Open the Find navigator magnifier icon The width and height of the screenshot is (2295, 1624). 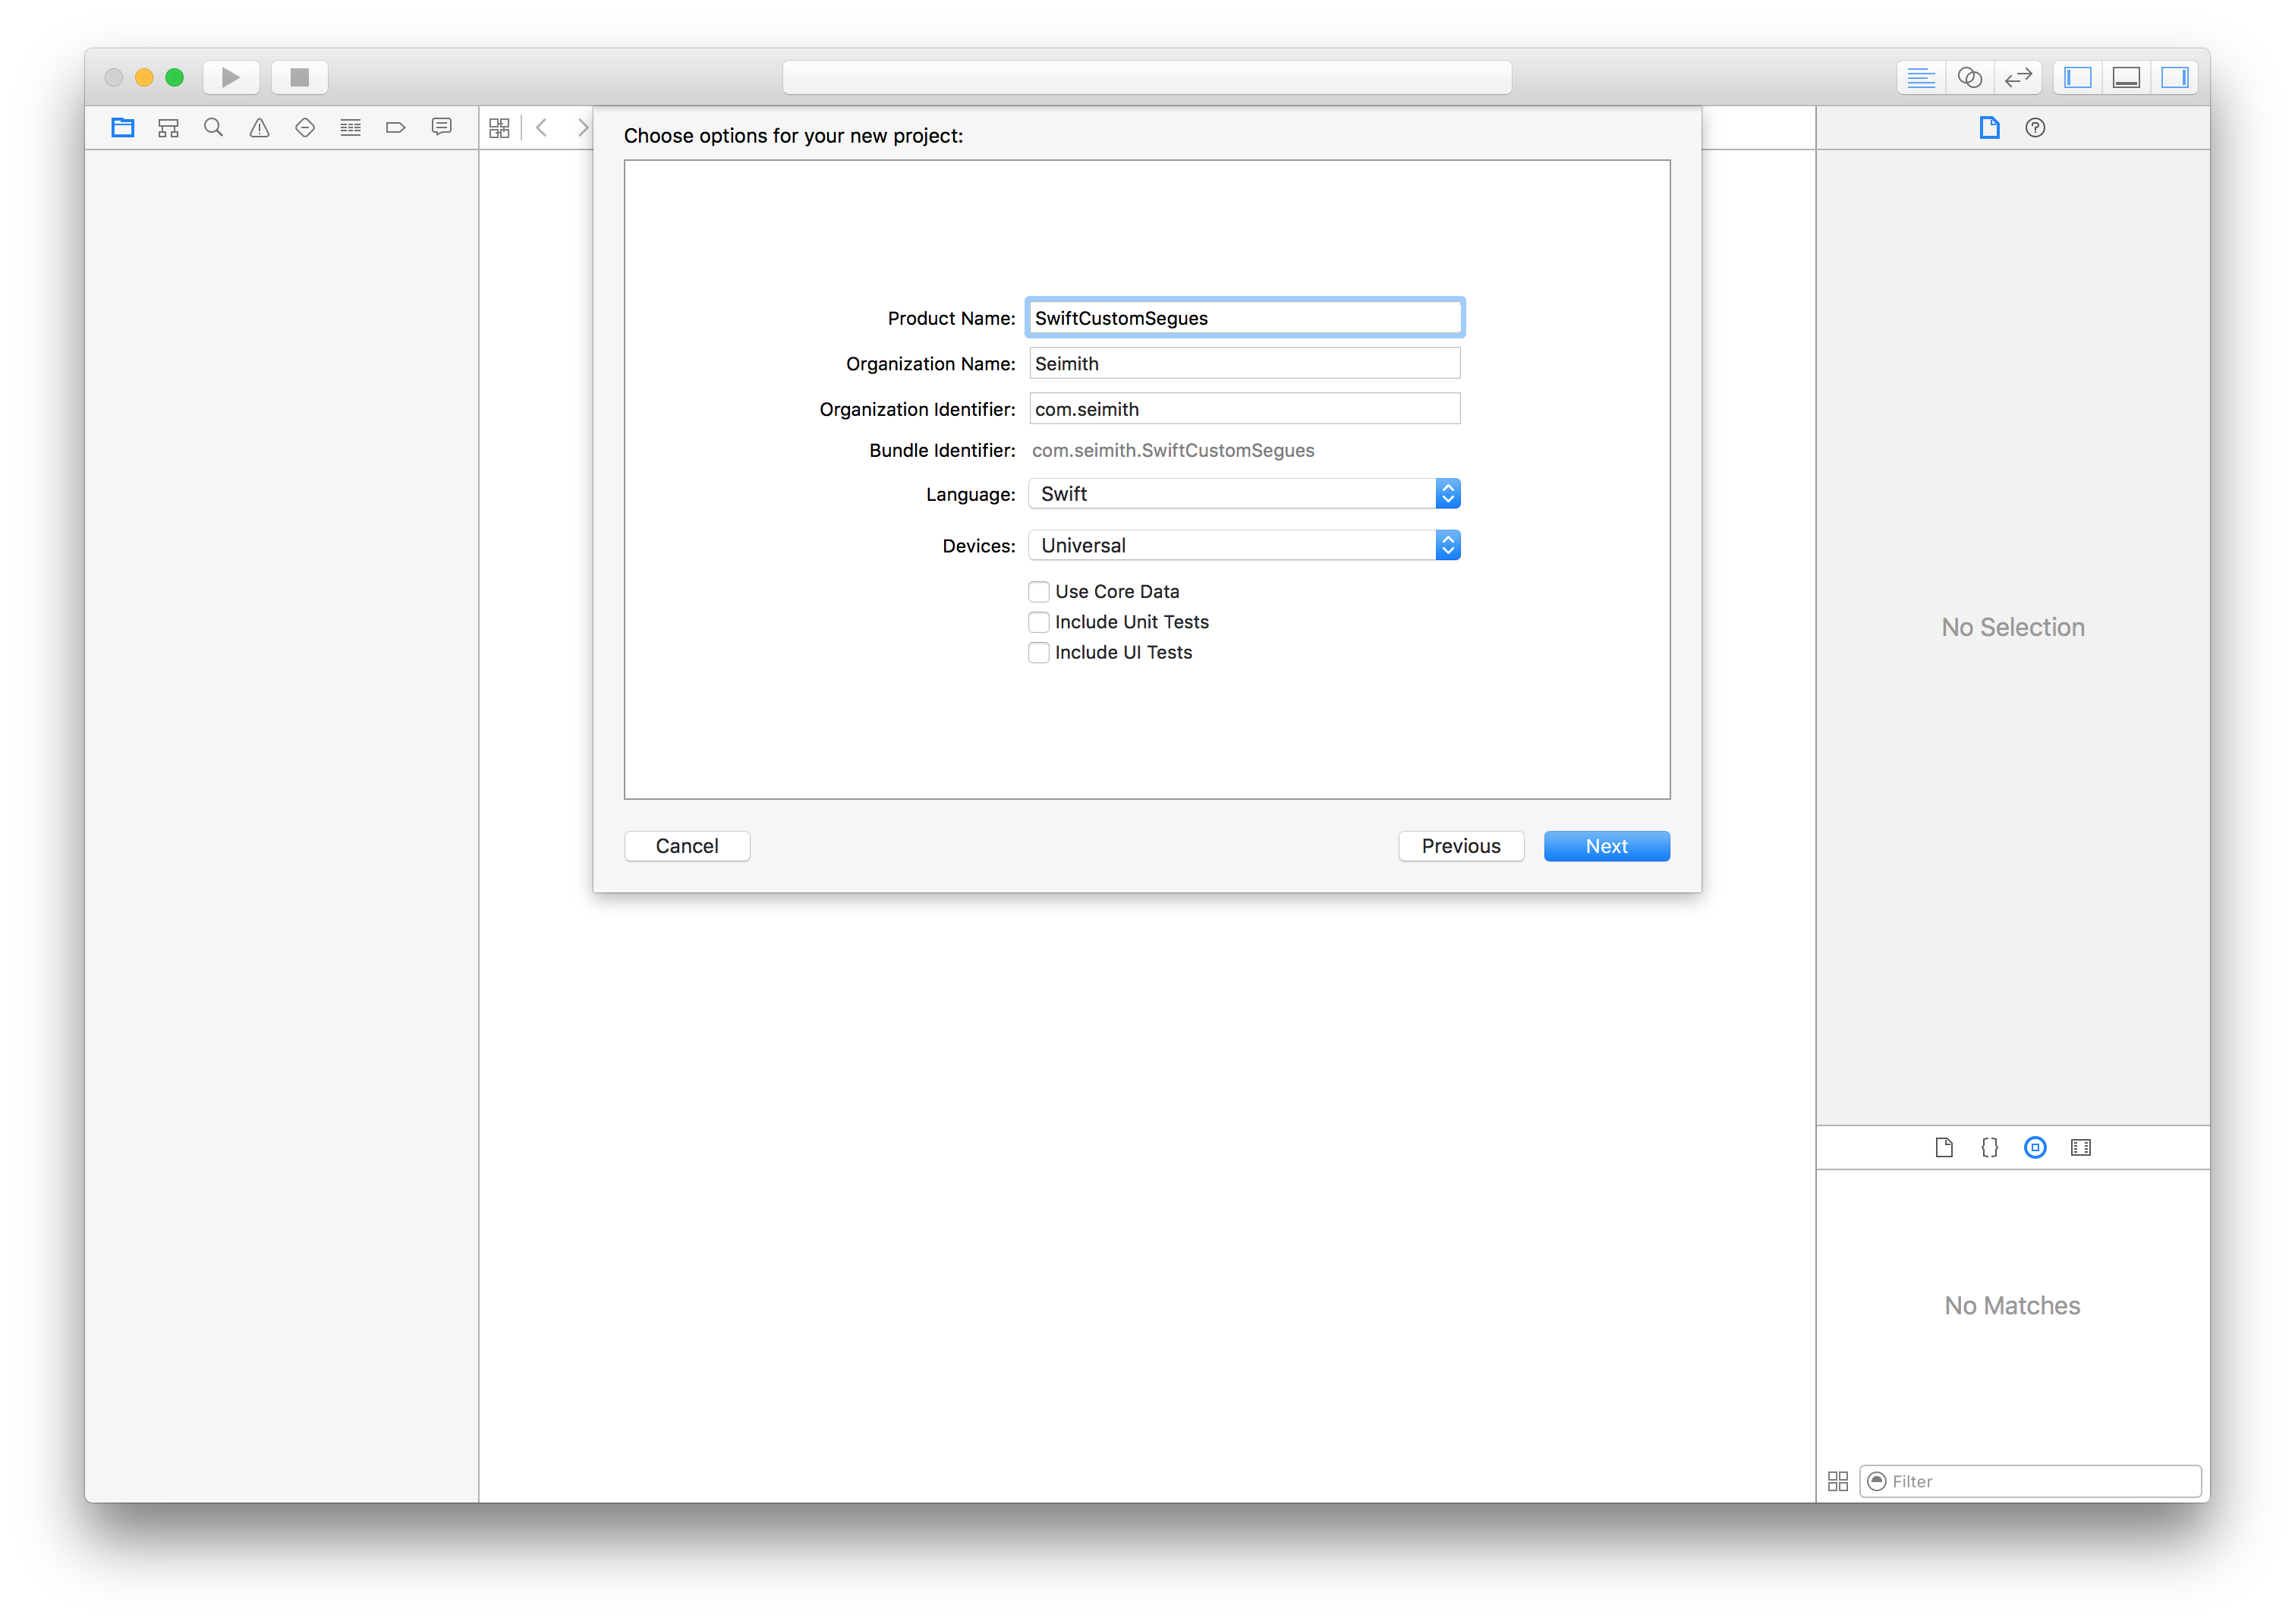(213, 127)
